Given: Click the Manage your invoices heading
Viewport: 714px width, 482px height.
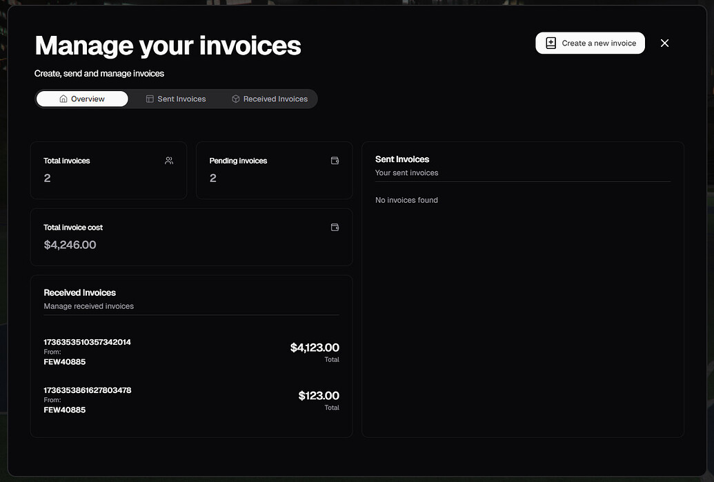Looking at the screenshot, I should pos(168,45).
